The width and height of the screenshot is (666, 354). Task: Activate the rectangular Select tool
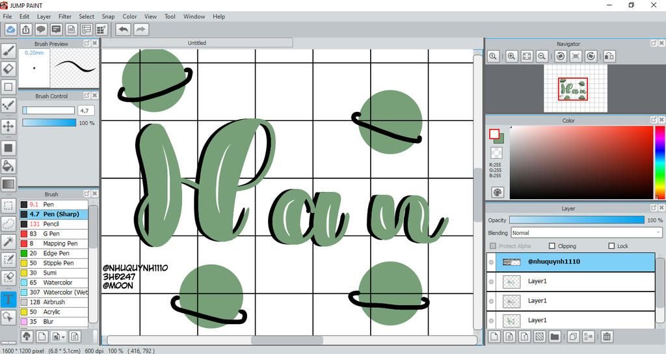pyautogui.click(x=8, y=206)
